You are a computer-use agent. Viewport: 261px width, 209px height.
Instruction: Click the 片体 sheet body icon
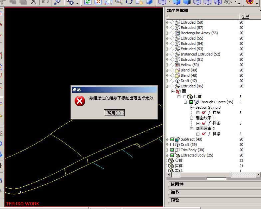pyautogui.click(x=190, y=97)
